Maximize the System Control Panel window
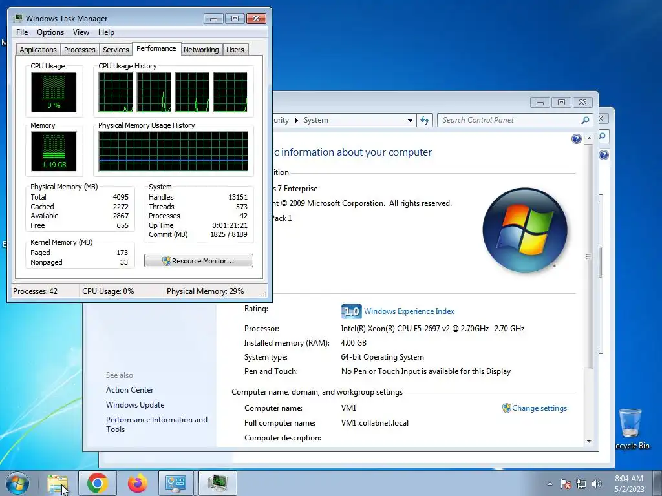The image size is (662, 496). (x=561, y=103)
